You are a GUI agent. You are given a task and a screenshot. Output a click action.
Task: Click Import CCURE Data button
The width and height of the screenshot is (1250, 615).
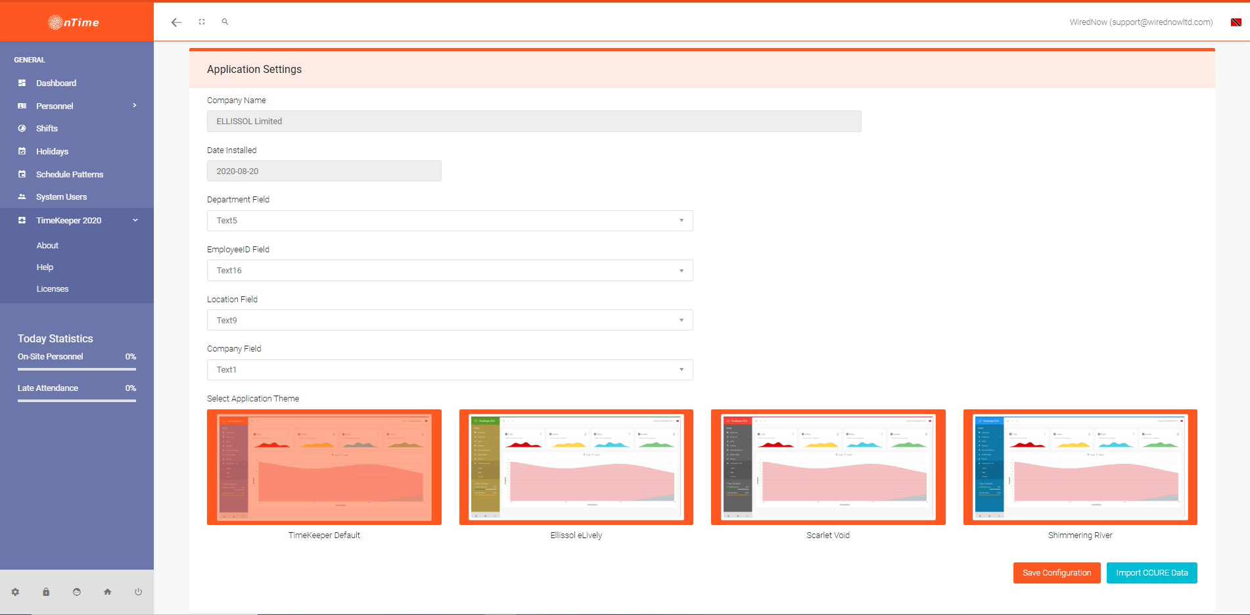click(x=1151, y=573)
